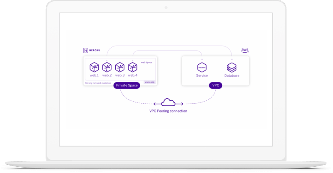The height and width of the screenshot is (173, 333).
Task: Click the laptop webcam dot
Action: tap(166, 7)
